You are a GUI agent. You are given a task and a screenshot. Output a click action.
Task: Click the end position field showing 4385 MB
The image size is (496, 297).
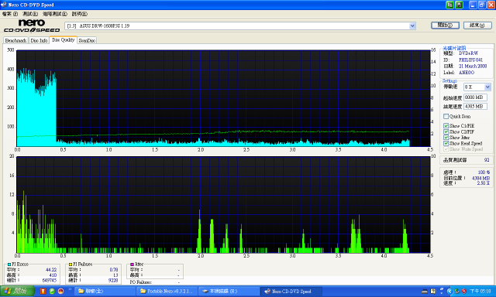tap(475, 107)
